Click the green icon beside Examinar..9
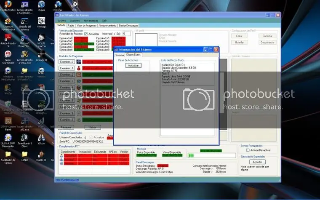The height and width of the screenshot is (200, 320). tap(79, 120)
